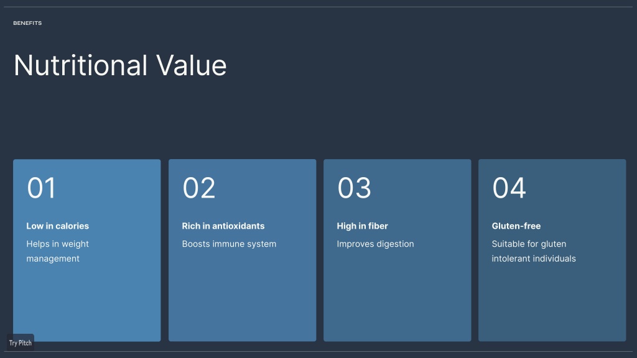The image size is (637, 358).
Task: Click the Low in calories heading
Action: coord(58,226)
